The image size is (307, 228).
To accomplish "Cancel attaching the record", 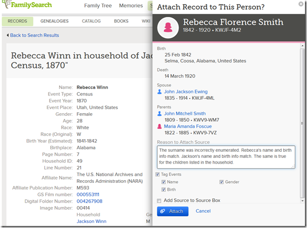I will [203, 211].
